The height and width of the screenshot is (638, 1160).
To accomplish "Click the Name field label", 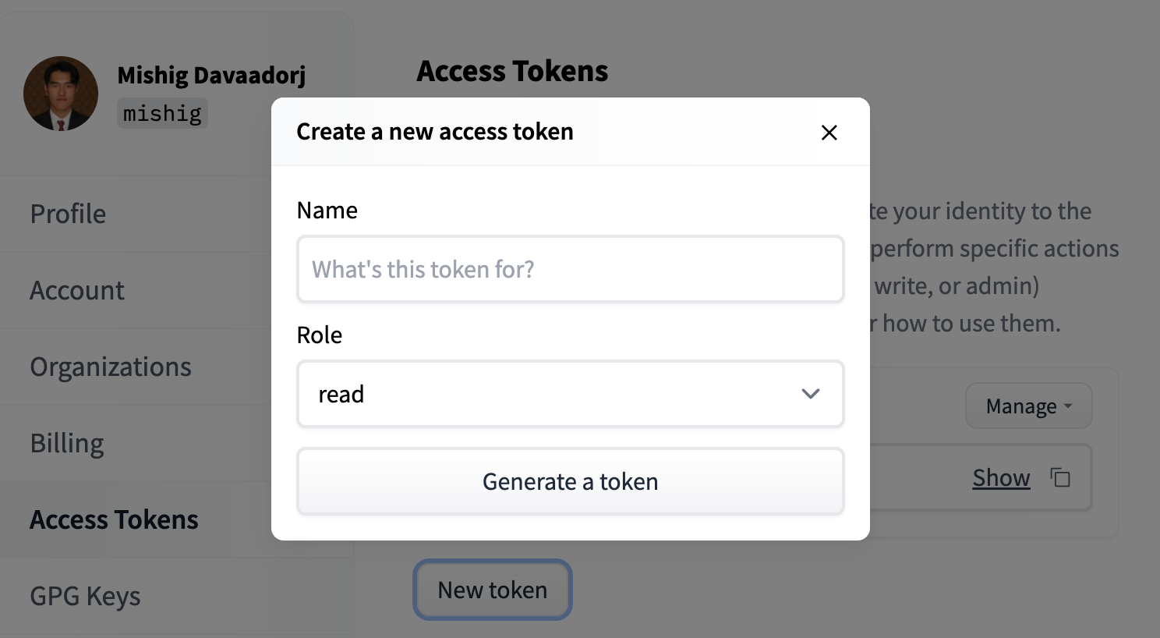I will tap(327, 211).
